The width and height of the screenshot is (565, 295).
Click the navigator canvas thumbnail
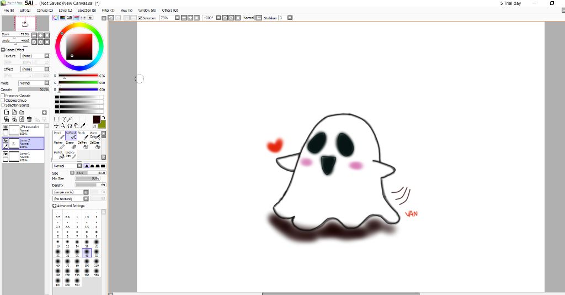tap(25, 23)
